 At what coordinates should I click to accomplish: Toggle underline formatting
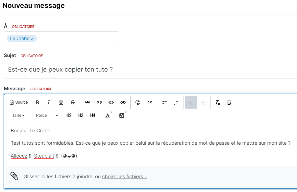[61, 102]
